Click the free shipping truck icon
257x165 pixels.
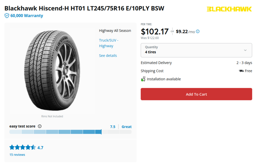pyautogui.click(x=241, y=71)
